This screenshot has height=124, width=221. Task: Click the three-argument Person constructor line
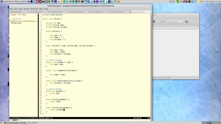[70, 46]
